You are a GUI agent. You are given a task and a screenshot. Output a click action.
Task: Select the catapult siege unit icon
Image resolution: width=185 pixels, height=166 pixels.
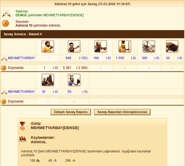tap(48, 80)
